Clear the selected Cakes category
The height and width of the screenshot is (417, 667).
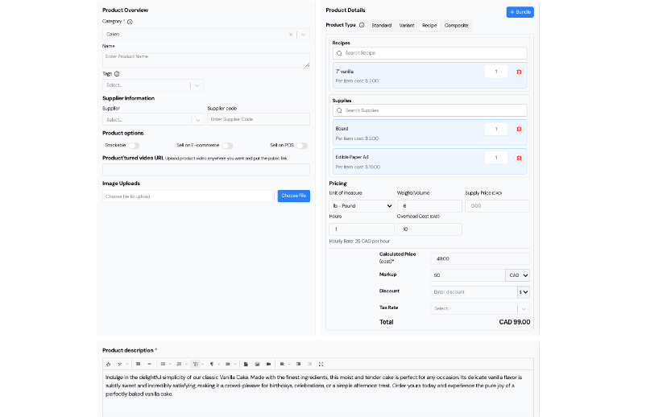point(291,35)
